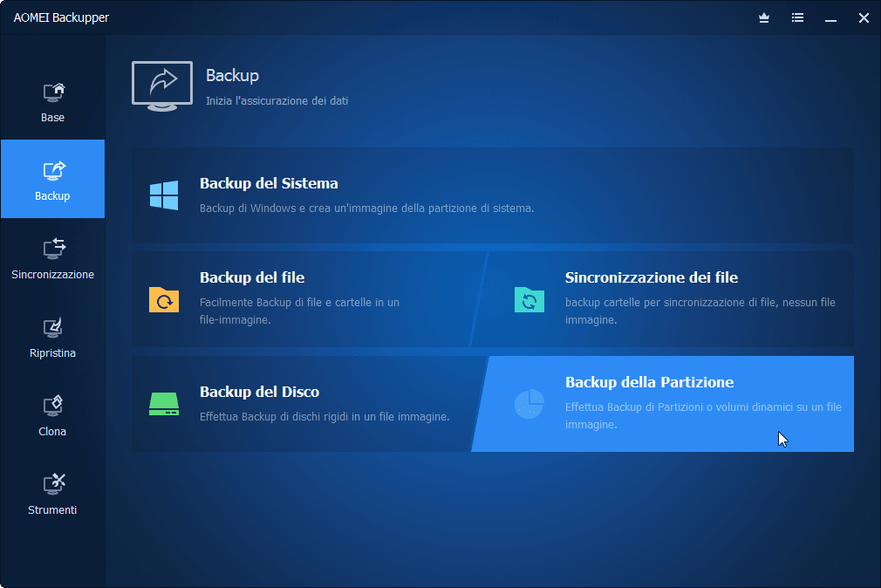Select Backup della Partizione option
Screen dimensions: 881x588
click(x=663, y=404)
